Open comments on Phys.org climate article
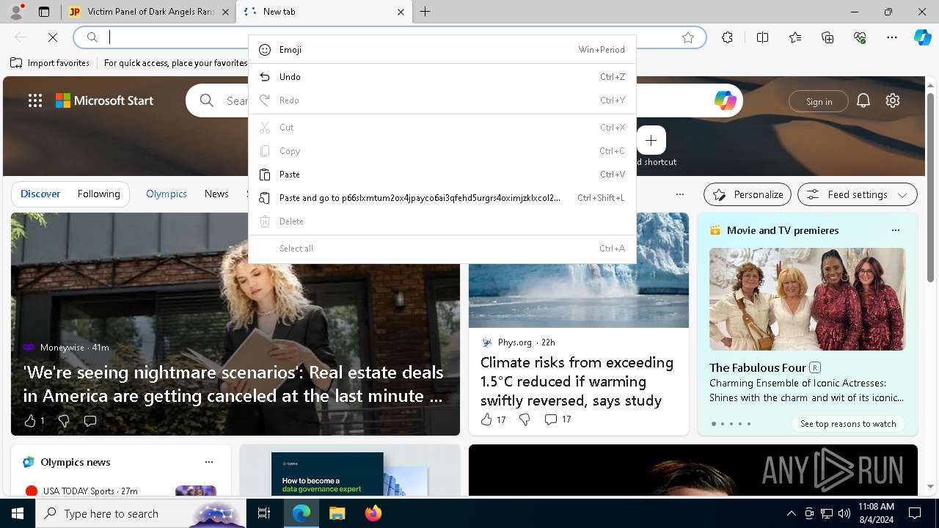Viewport: 939px width, 528px height. point(551,419)
